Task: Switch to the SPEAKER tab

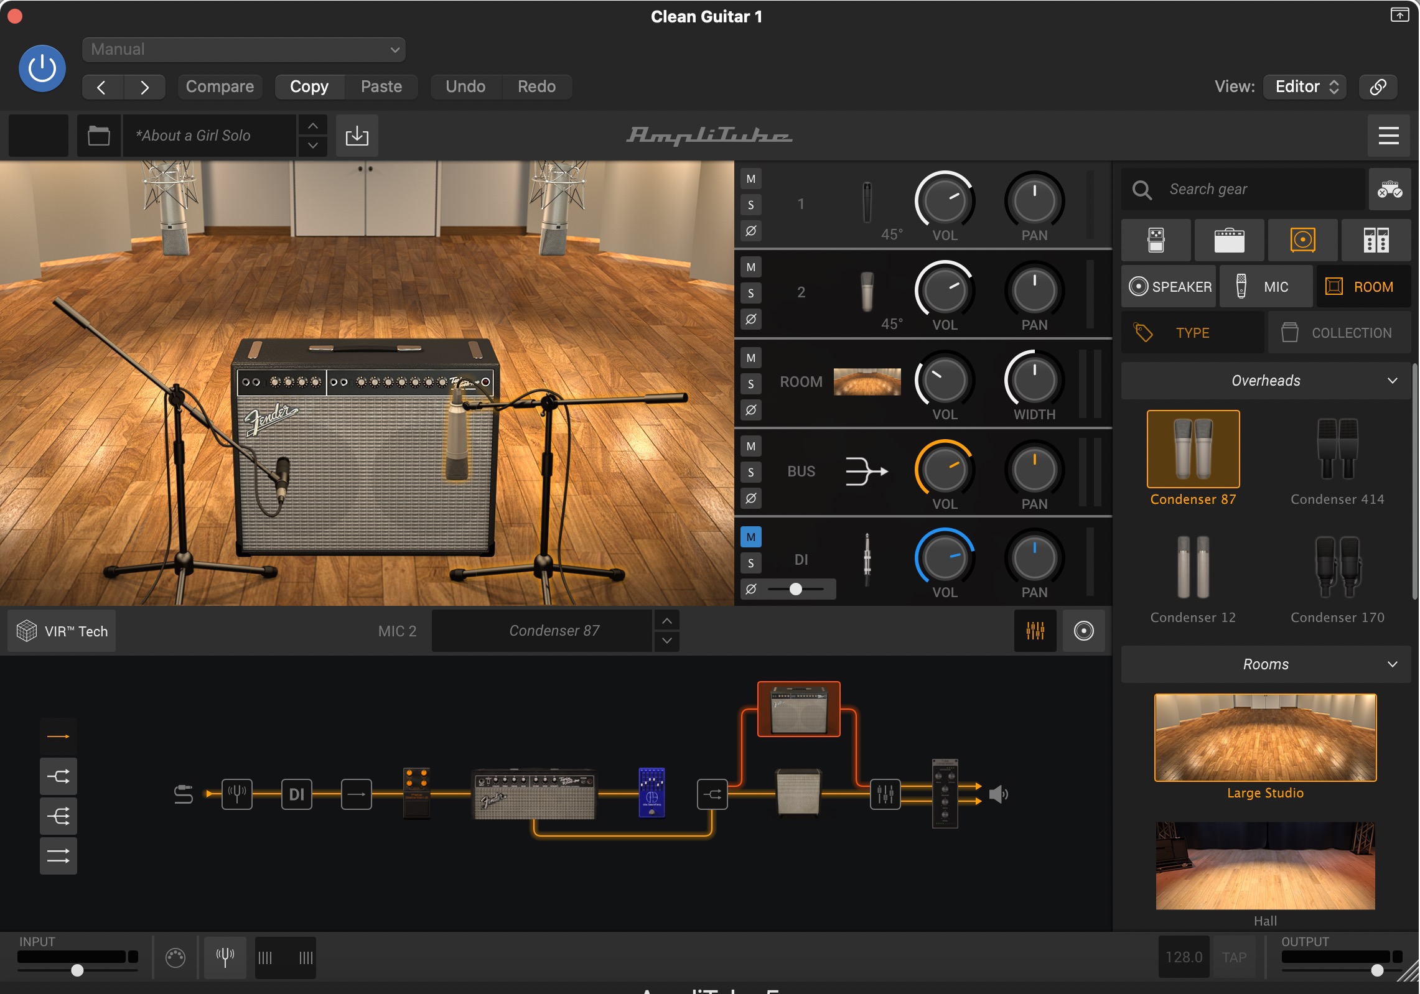Action: pyautogui.click(x=1169, y=287)
